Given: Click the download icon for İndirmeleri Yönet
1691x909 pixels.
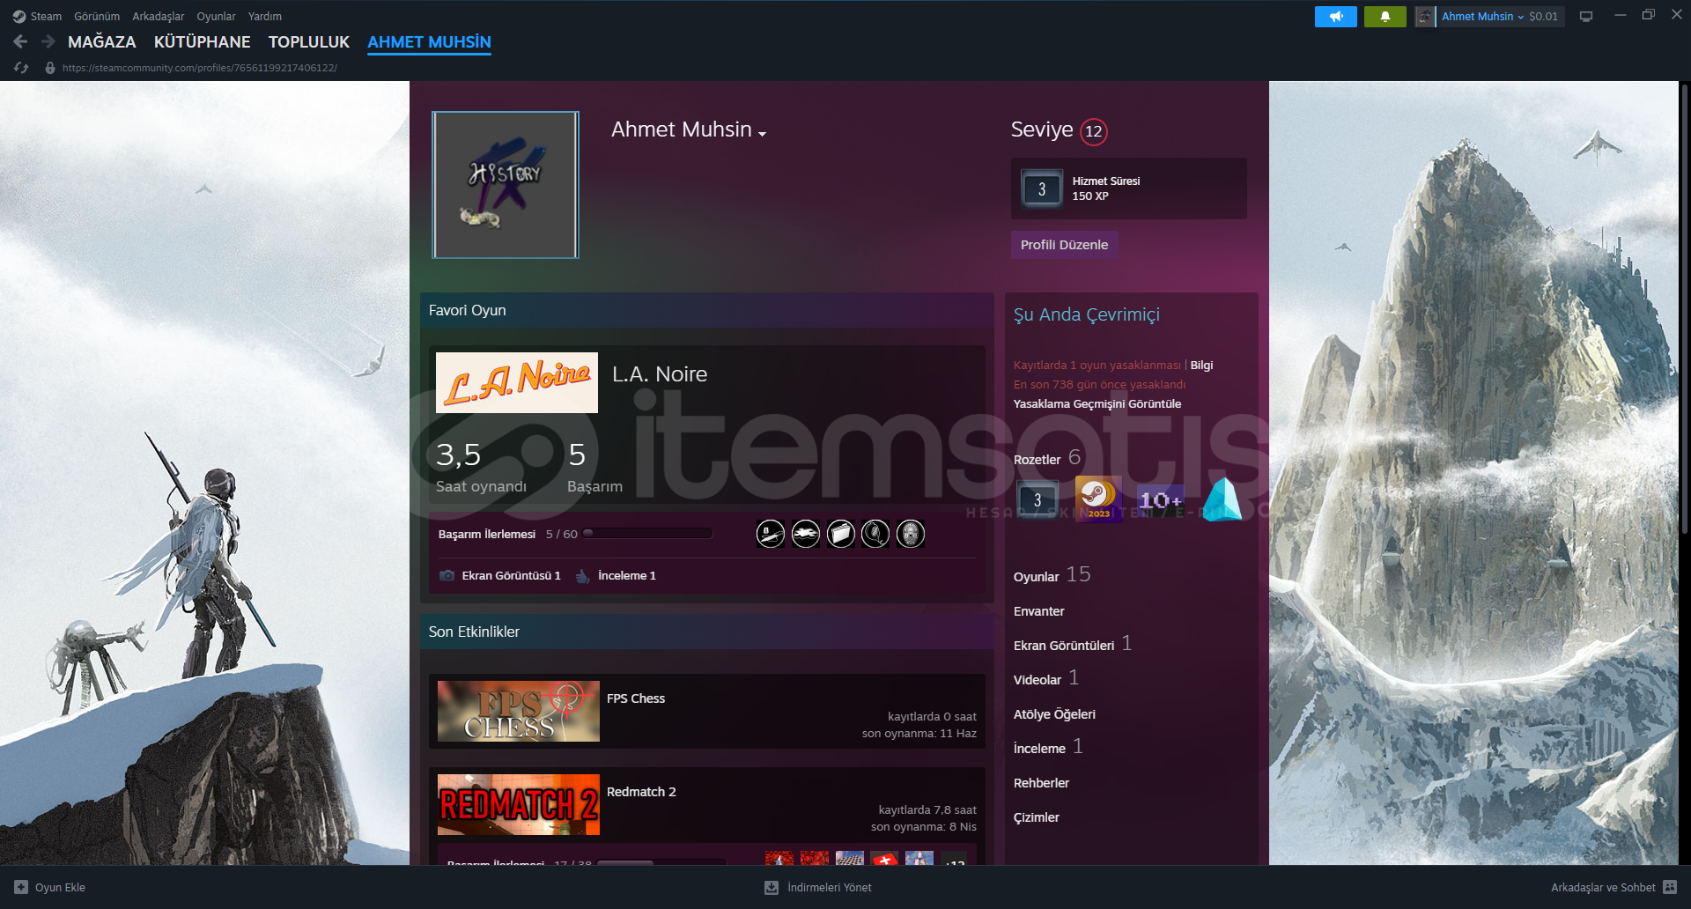Looking at the screenshot, I should tap(772, 887).
